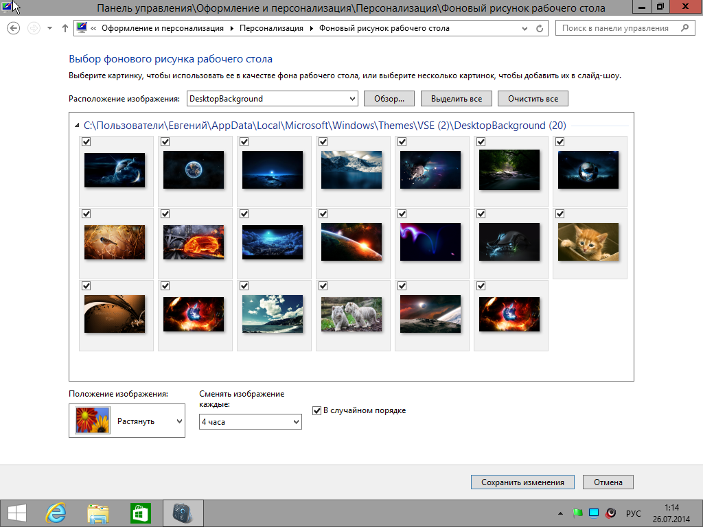Select the exploding asteroid space thumbnail
703x527 pixels.
tap(430, 170)
